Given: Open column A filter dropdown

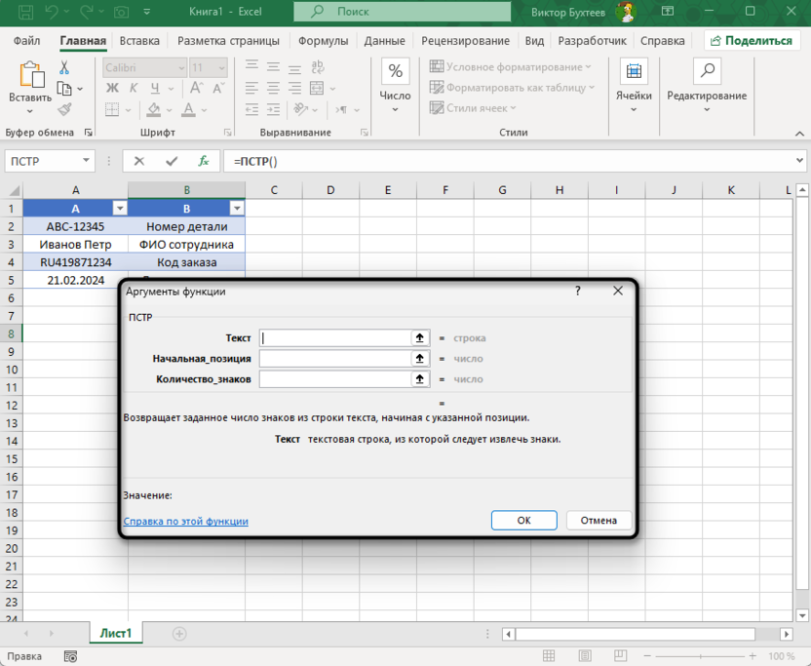Looking at the screenshot, I should tap(120, 209).
